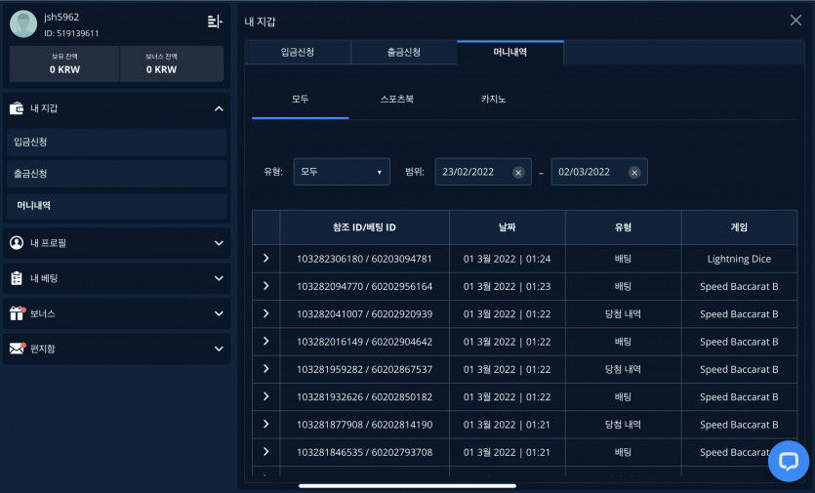Click the 유형 column header
Screen dimensions: 815x493
coord(623,227)
